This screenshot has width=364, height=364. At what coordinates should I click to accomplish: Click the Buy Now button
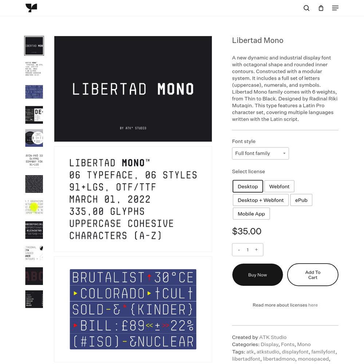(x=257, y=275)
